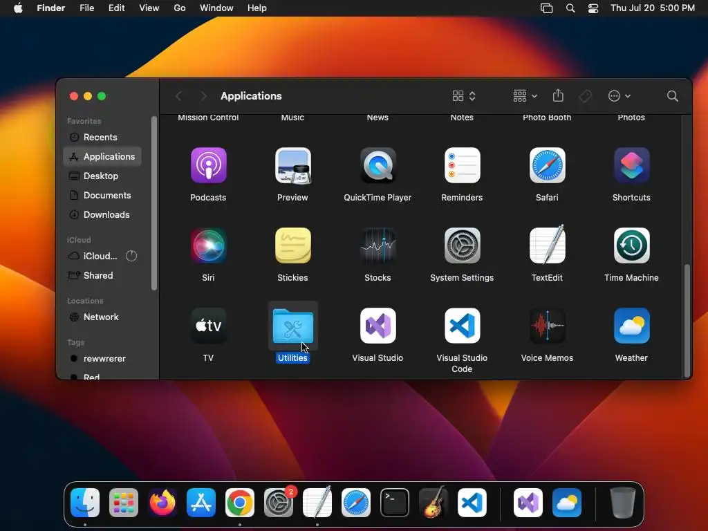Select the Stocks app icon
This screenshot has width=708, height=531.
378,245
